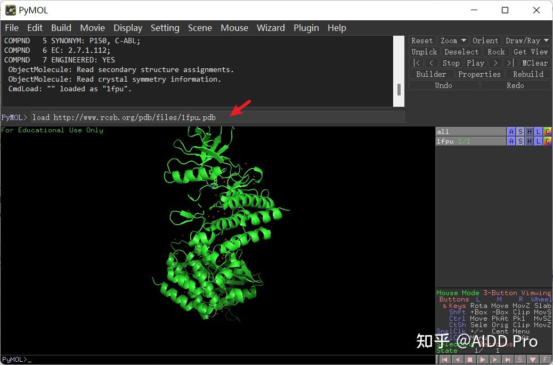Screen dimensions: 553x365
Task: Enable Rock mode for the molecule
Action: click(496, 51)
